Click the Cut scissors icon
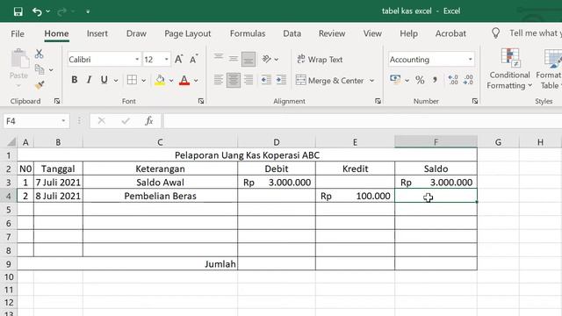The height and width of the screenshot is (316, 562). (39, 54)
